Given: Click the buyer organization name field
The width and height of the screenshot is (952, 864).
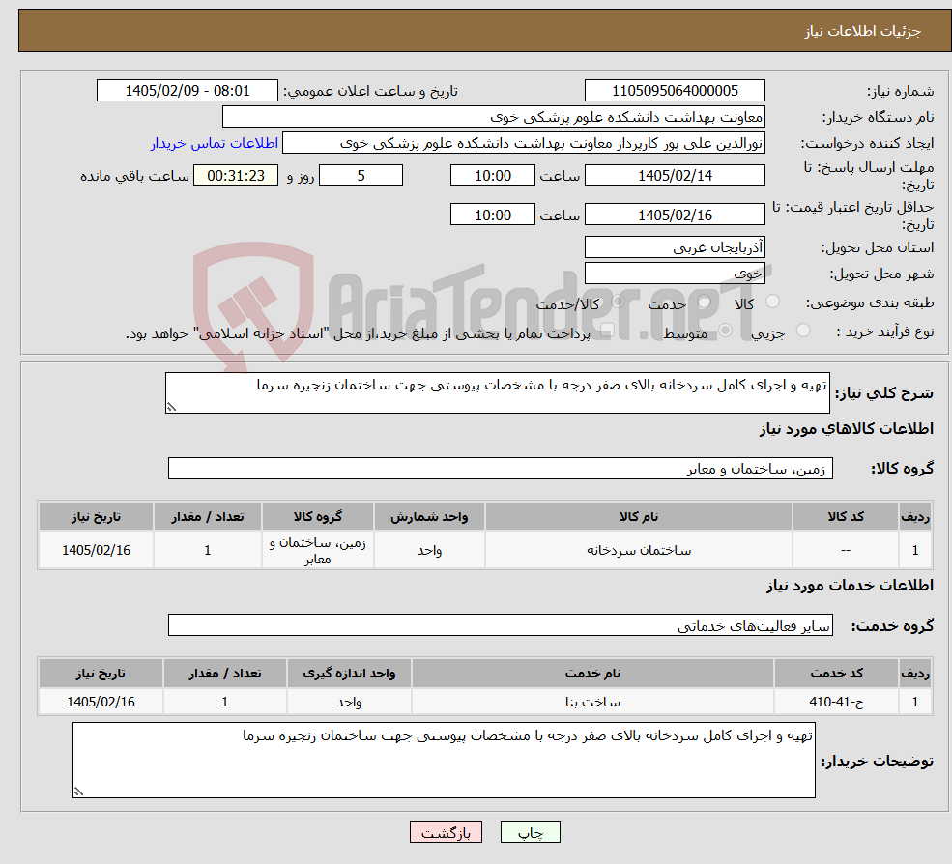Looking at the screenshot, I should (494, 117).
